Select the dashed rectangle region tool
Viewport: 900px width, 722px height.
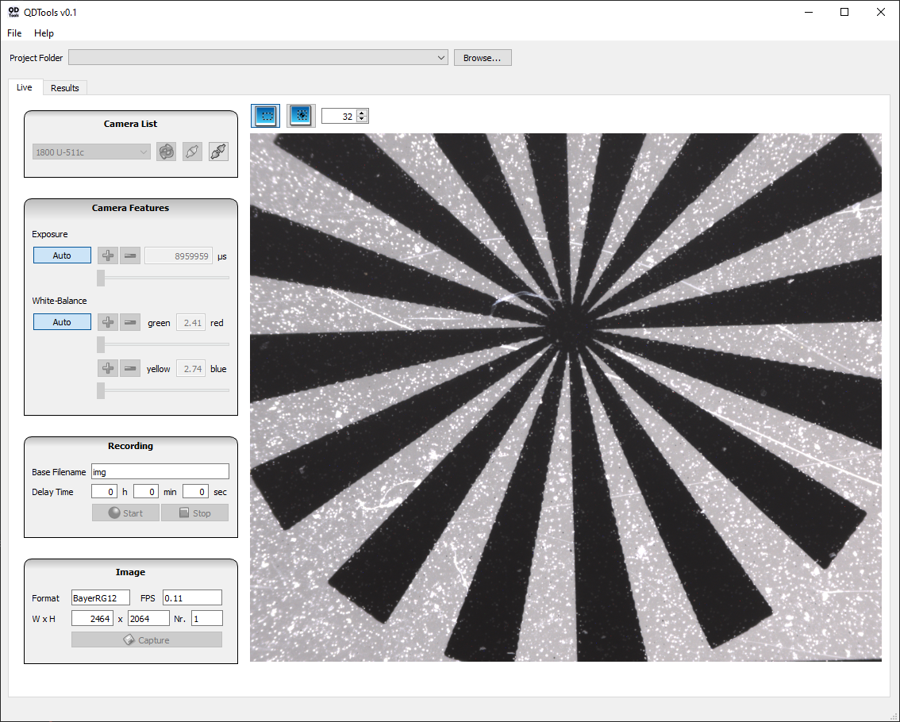coord(266,116)
